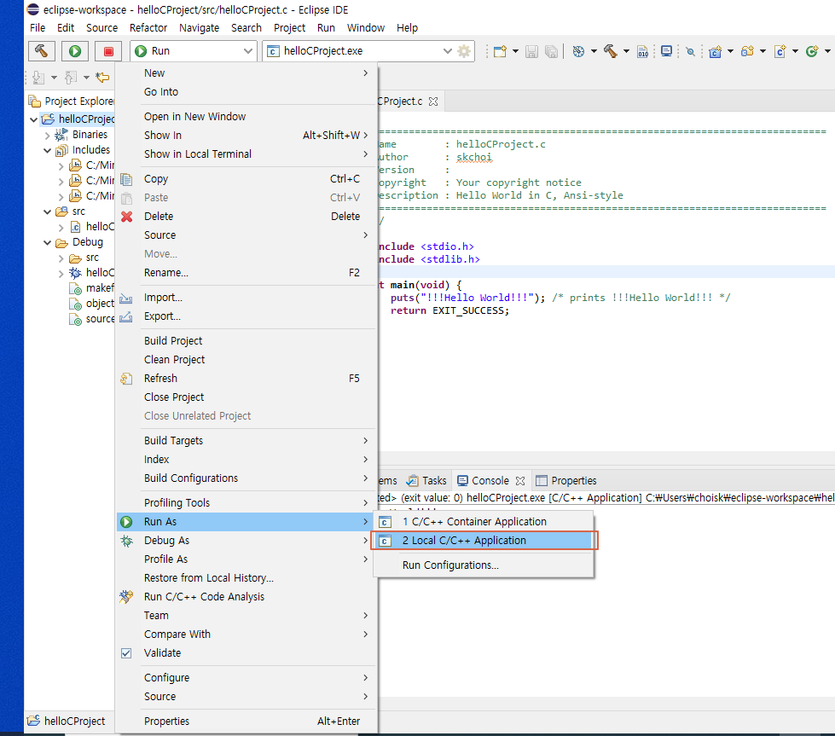Click the Link with Editor arrows icon

tap(102, 78)
